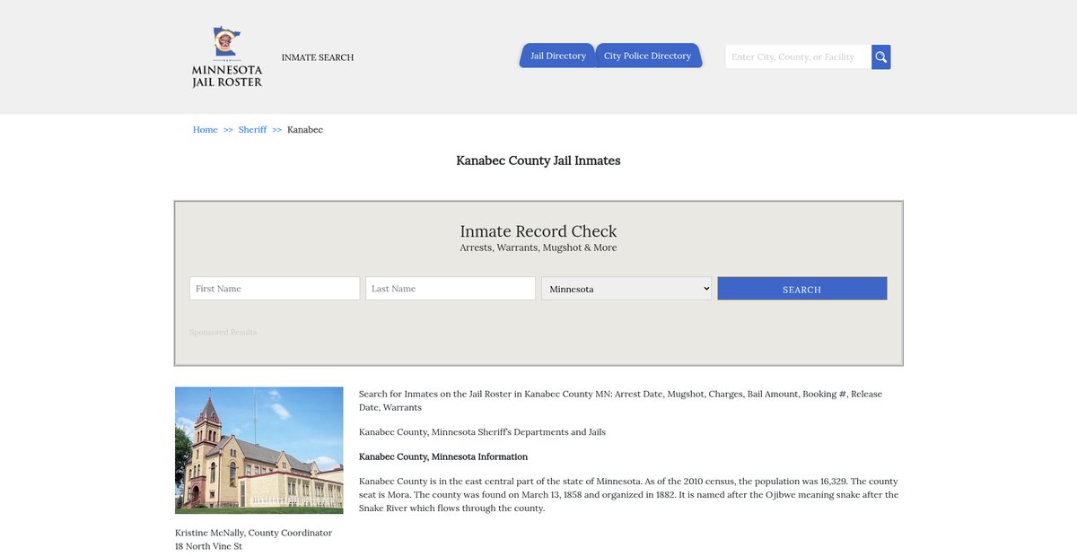Click into the First Name field
The width and height of the screenshot is (1077, 556).
tap(275, 289)
